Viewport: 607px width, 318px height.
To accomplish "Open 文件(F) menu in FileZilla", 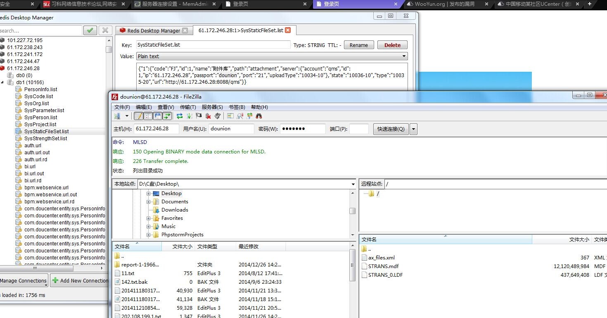I will 122,107.
